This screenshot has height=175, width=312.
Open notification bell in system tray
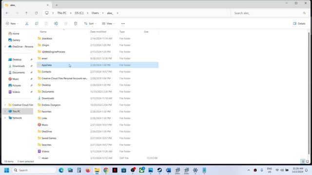click(307, 170)
